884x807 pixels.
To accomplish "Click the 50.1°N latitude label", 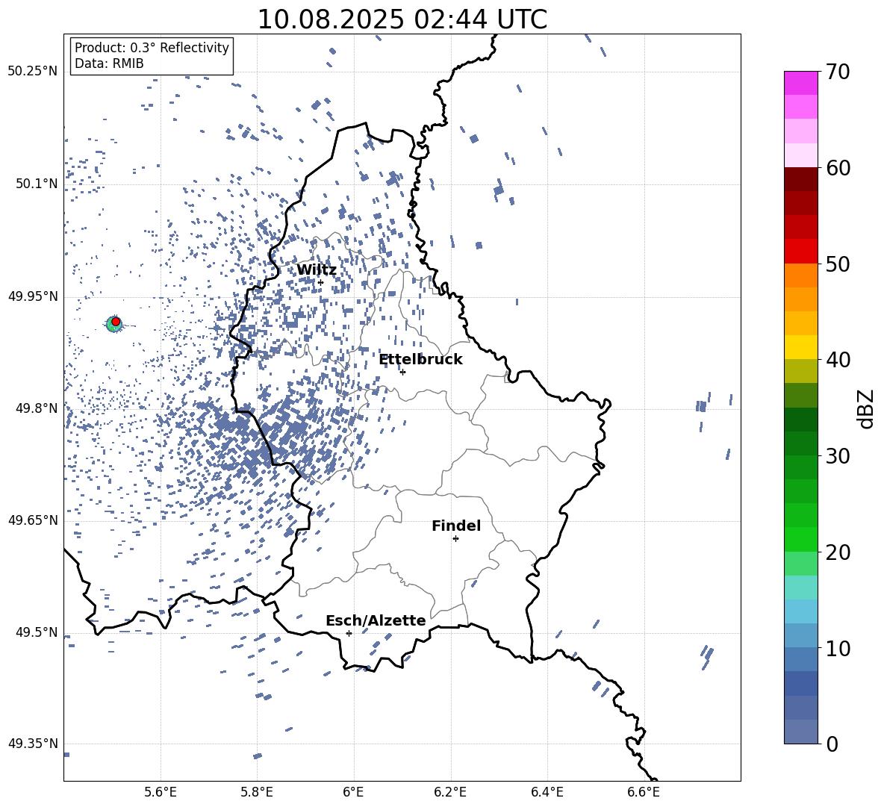I will [37, 184].
